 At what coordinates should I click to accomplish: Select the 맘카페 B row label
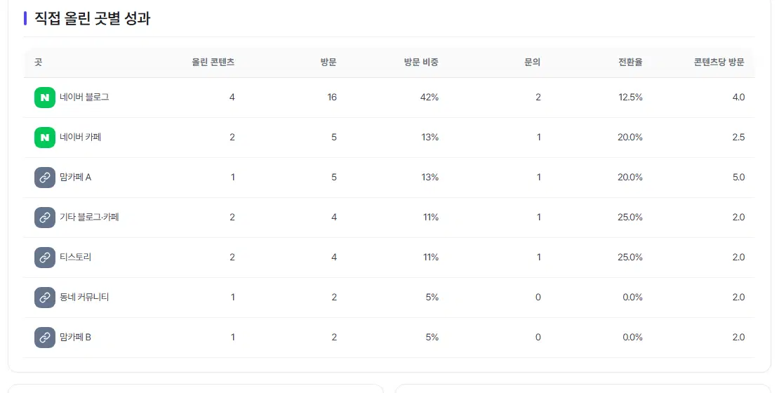pos(76,337)
